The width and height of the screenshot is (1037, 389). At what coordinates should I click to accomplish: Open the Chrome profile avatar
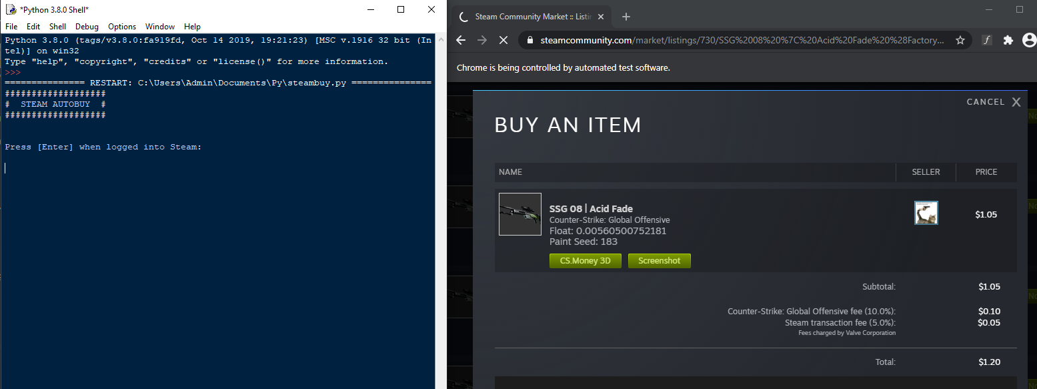click(1029, 39)
